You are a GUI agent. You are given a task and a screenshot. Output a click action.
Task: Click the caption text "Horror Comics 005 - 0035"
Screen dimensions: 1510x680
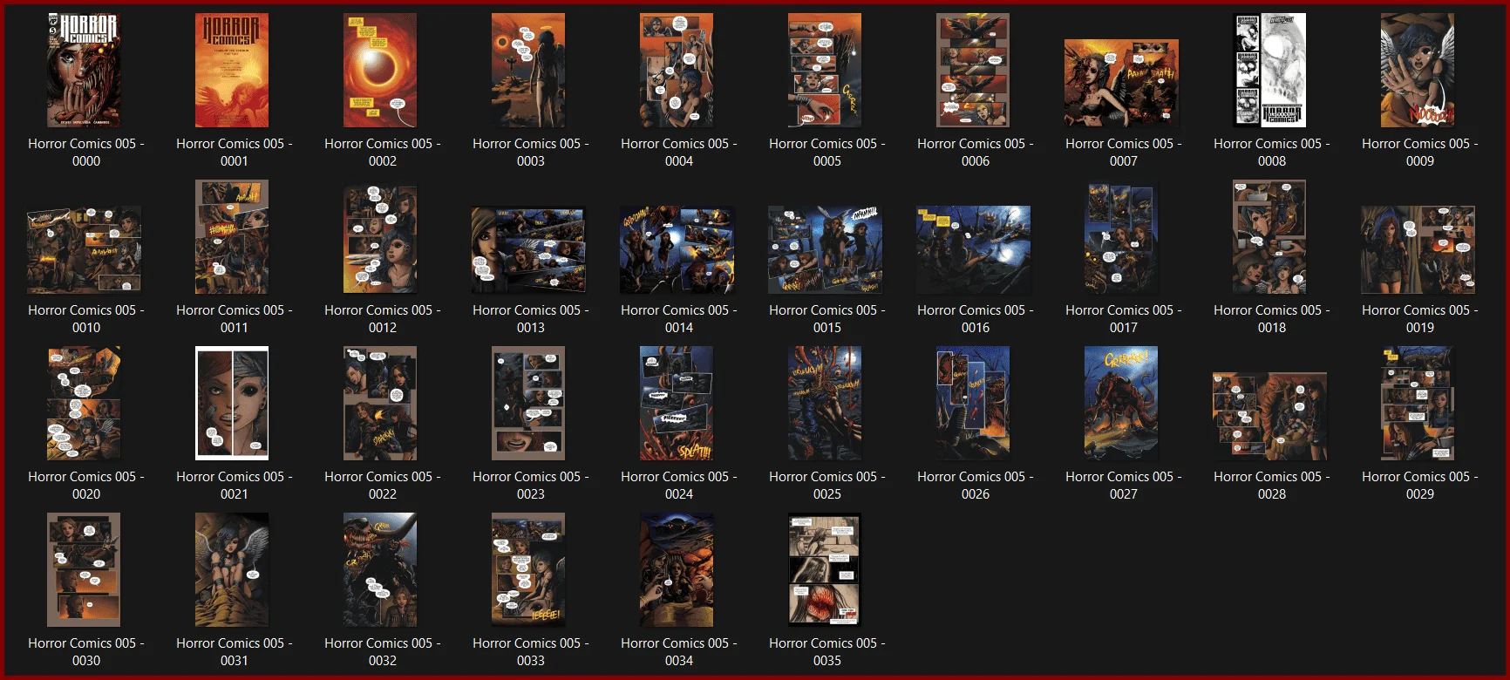click(x=827, y=652)
